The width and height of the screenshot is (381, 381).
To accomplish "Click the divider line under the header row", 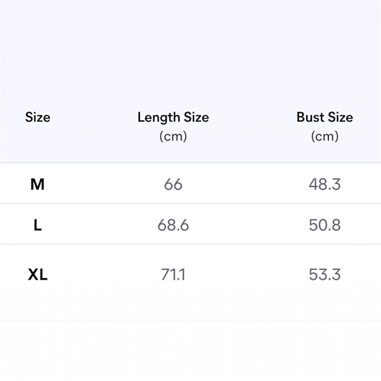I will coord(190,163).
